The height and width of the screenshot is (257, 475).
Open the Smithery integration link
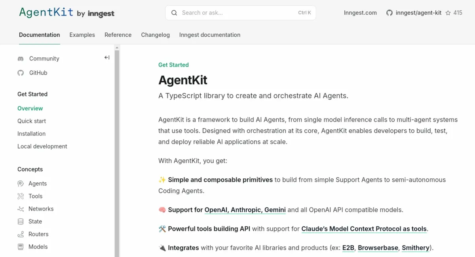(x=416, y=248)
